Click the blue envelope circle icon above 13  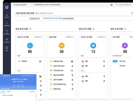[93, 45]
